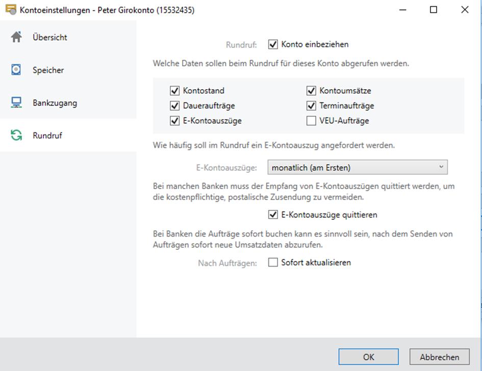Uncheck Konto einbeziehen checkbox
Screen dimensions: 482x371
tap(273, 44)
